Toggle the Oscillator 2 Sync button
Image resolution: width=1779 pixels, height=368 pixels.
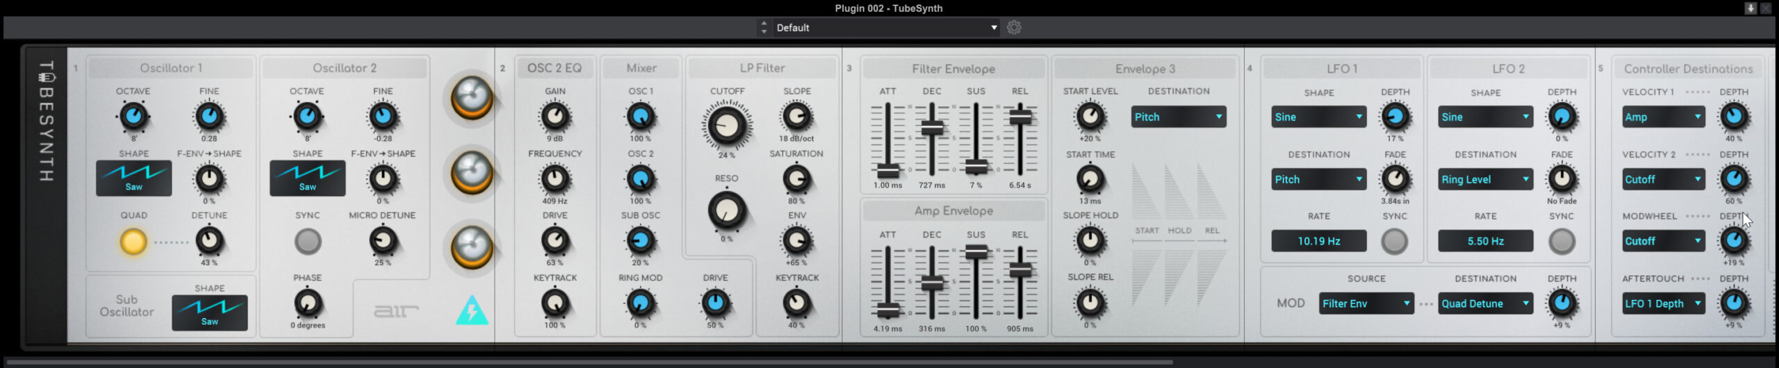coord(307,242)
